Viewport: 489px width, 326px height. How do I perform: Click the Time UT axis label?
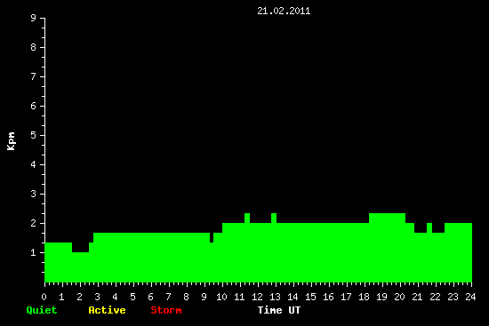pyautogui.click(x=279, y=310)
